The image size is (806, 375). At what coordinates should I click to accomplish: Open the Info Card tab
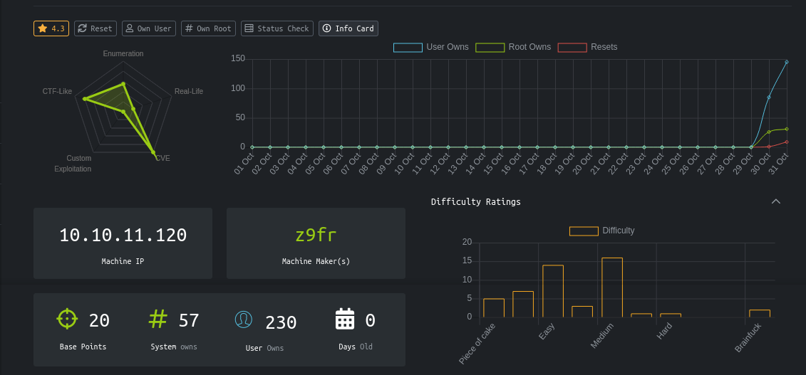(348, 28)
